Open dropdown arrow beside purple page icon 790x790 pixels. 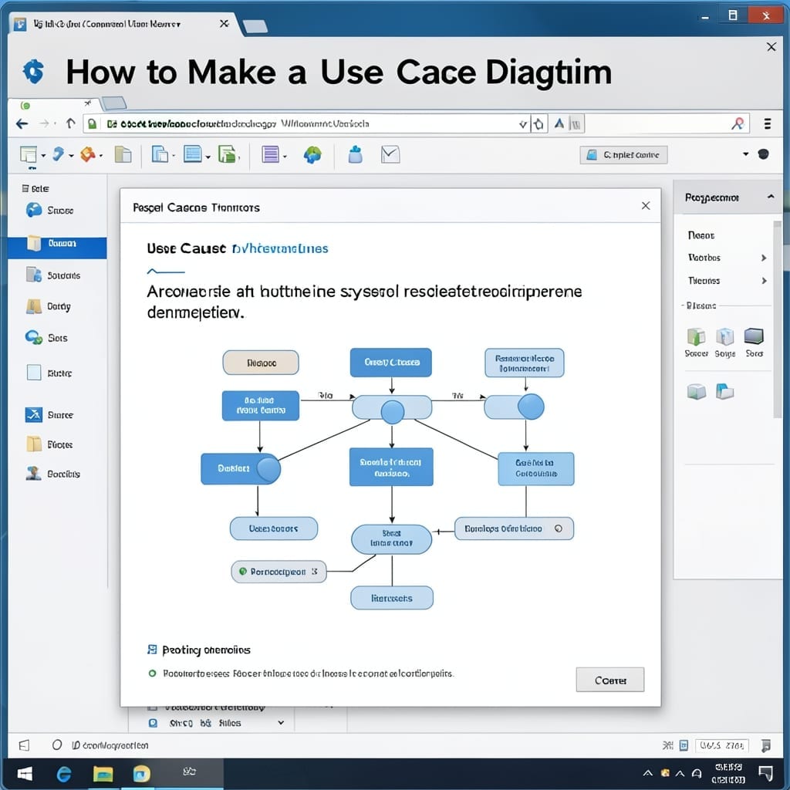(x=285, y=157)
